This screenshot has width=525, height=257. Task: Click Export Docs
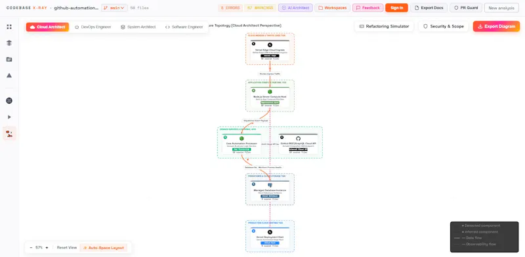coord(429,8)
